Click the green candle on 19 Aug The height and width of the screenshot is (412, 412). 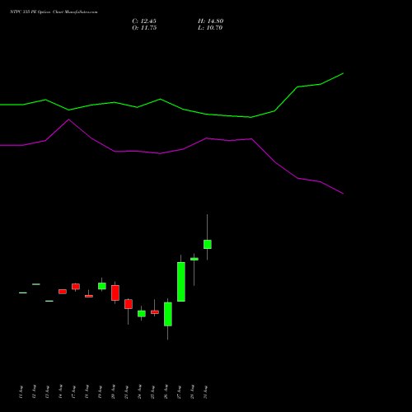102,286
